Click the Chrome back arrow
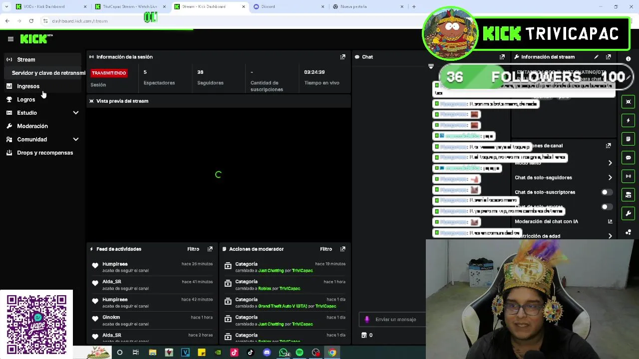 pos(7,21)
